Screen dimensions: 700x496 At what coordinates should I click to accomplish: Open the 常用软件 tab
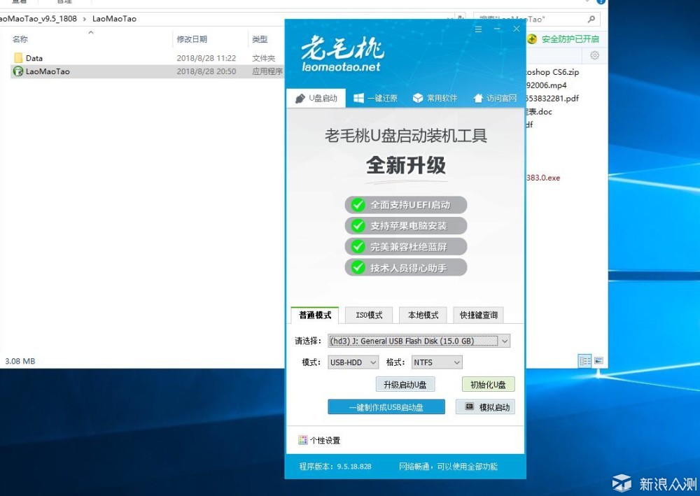click(435, 98)
